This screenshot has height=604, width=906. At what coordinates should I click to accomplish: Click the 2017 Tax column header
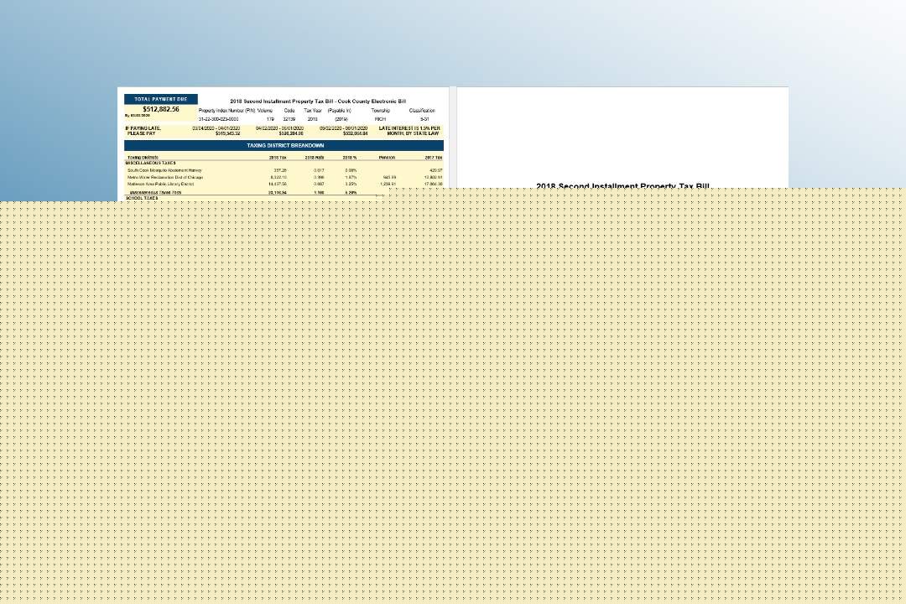pos(433,157)
